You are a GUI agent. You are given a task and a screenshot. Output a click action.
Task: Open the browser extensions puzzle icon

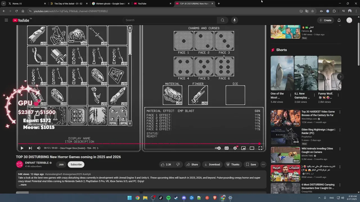(x=334, y=11)
